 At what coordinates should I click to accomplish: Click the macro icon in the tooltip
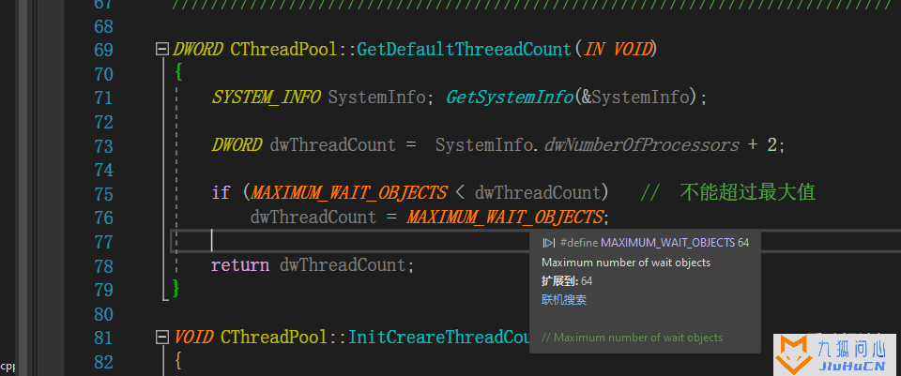click(549, 243)
